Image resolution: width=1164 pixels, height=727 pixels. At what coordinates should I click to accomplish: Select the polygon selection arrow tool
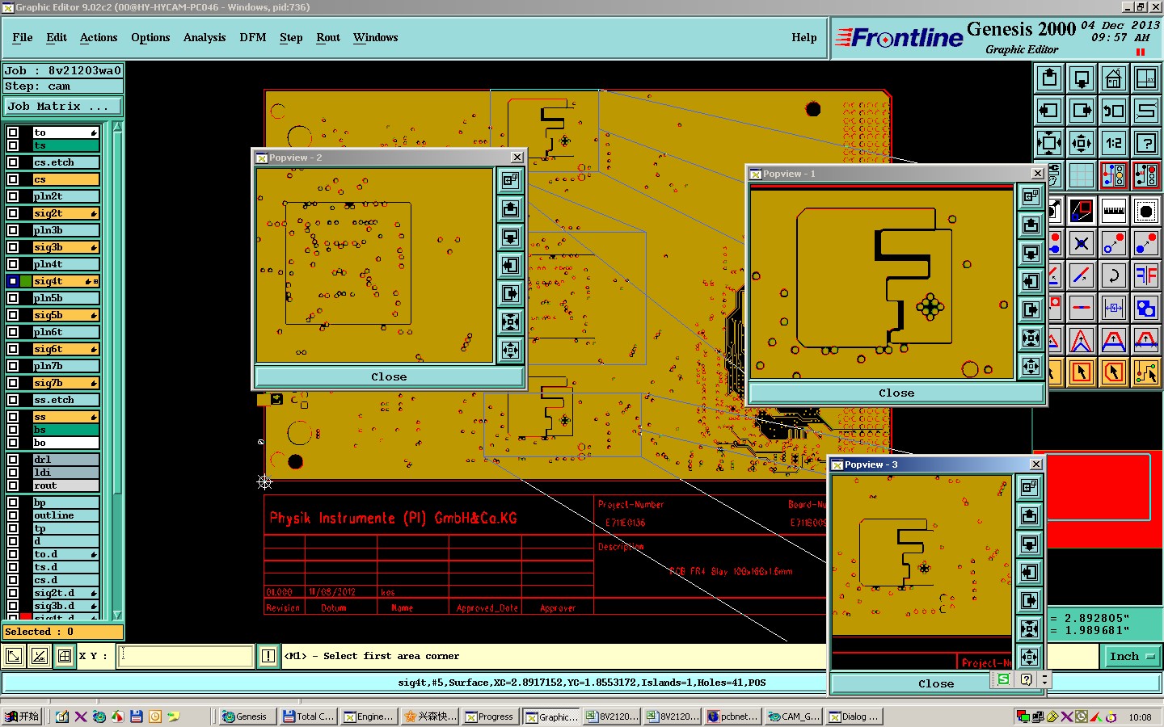[x=1114, y=372]
